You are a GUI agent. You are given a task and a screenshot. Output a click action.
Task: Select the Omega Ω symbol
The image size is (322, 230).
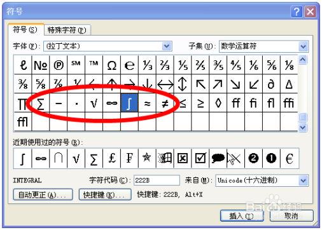pos(112,65)
